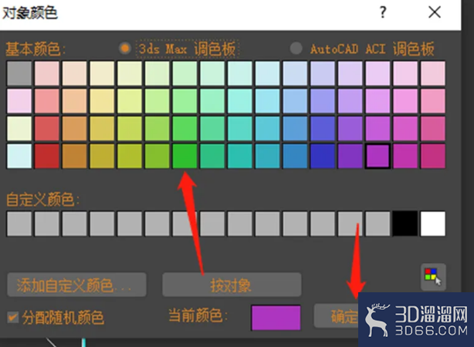Image resolution: width=474 pixels, height=347 pixels.
Task: Select the pale rose swatch ending top row
Action: click(433, 73)
